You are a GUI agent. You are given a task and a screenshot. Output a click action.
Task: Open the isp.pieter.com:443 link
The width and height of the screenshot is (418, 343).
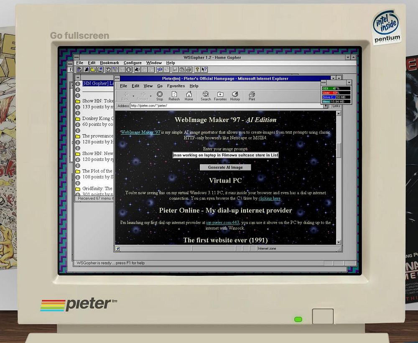click(x=223, y=223)
